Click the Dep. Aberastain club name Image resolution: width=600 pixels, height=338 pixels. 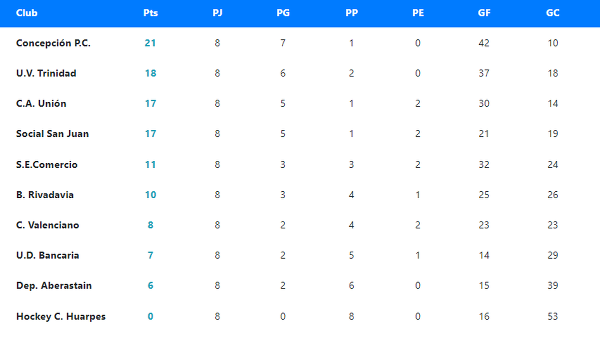click(54, 286)
